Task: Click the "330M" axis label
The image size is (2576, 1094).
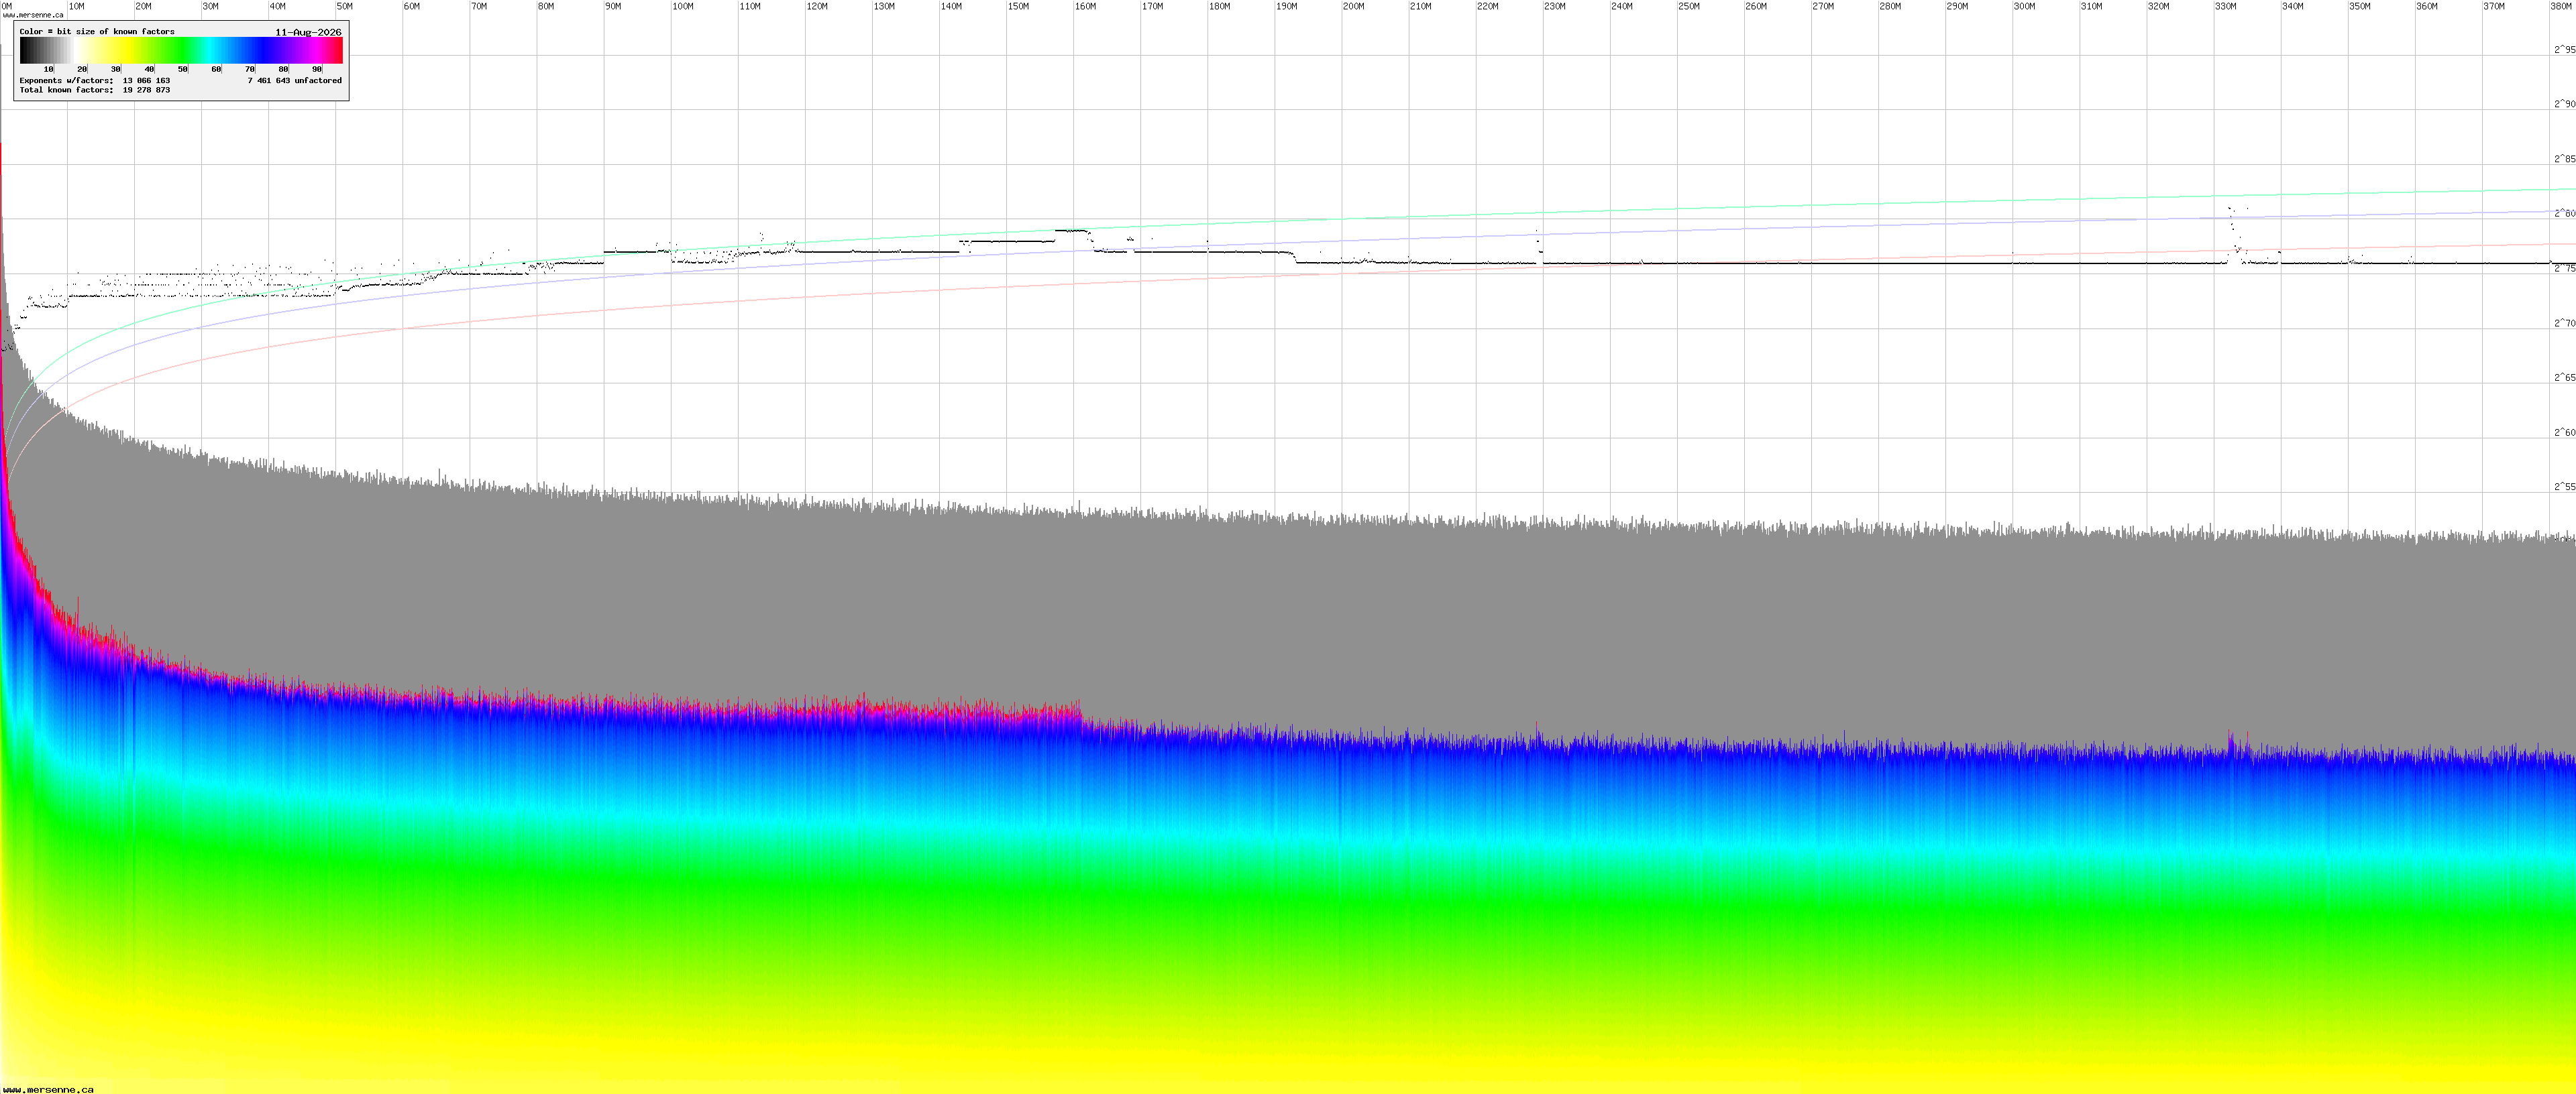Action: pos(2225,6)
